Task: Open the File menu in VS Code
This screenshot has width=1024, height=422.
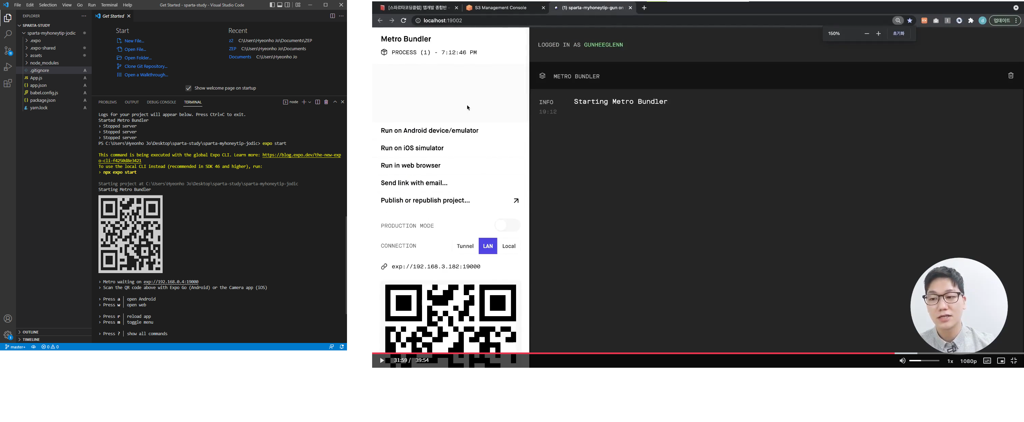Action: 17,5
